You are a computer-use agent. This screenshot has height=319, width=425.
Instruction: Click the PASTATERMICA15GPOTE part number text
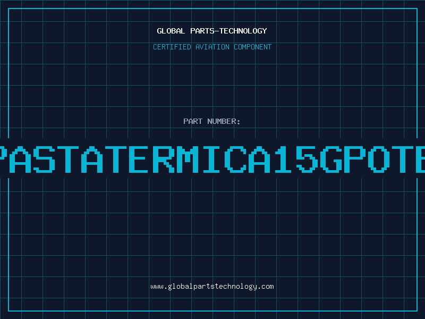(x=212, y=159)
